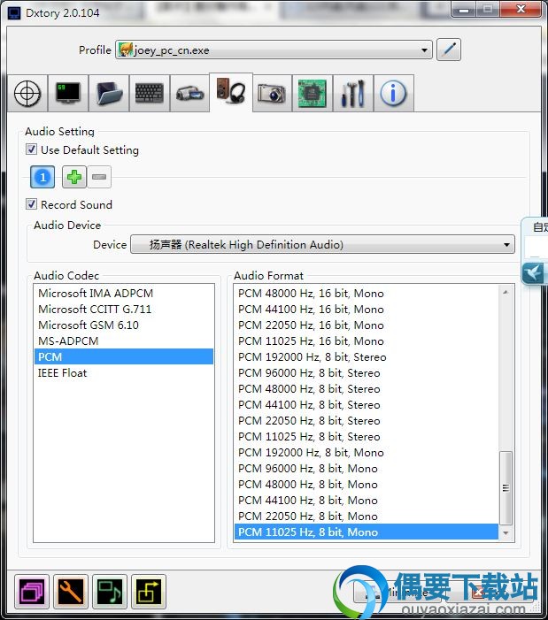Choose PCM 44100 Hz, 16 bit, Mono
This screenshot has height=620, width=548.
(x=367, y=309)
